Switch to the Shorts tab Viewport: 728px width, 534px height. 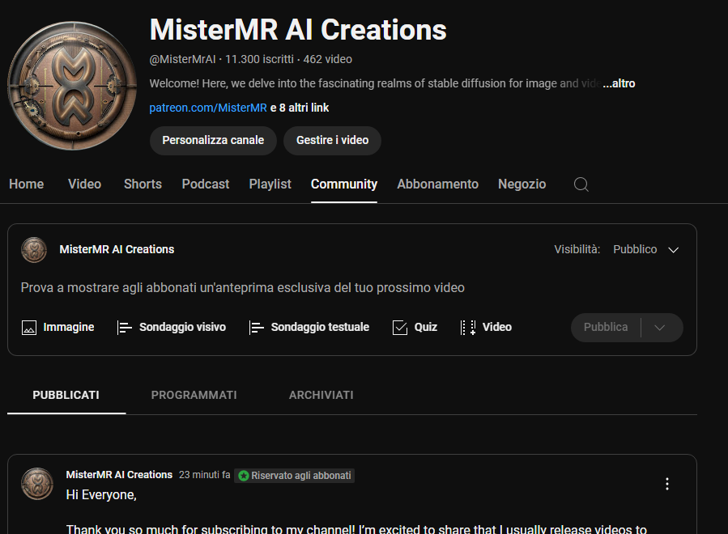[143, 184]
